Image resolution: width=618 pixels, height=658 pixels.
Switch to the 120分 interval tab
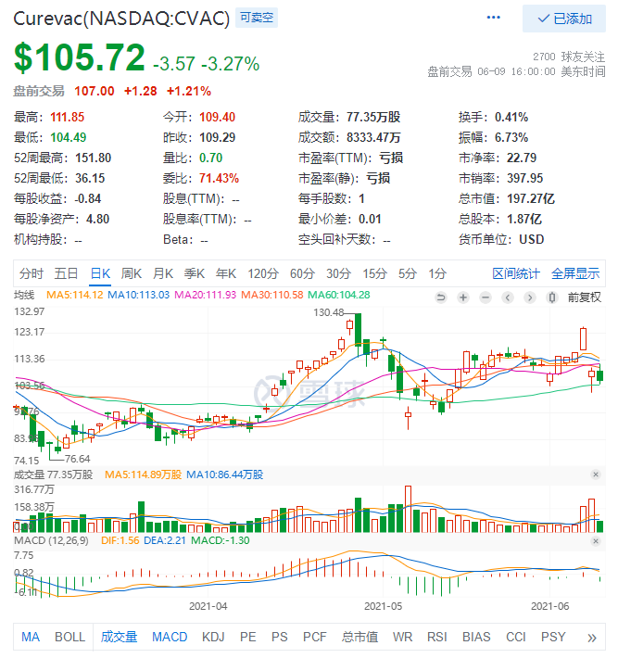(263, 273)
